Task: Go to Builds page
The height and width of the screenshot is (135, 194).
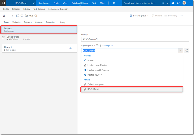Action: tap(6, 9)
